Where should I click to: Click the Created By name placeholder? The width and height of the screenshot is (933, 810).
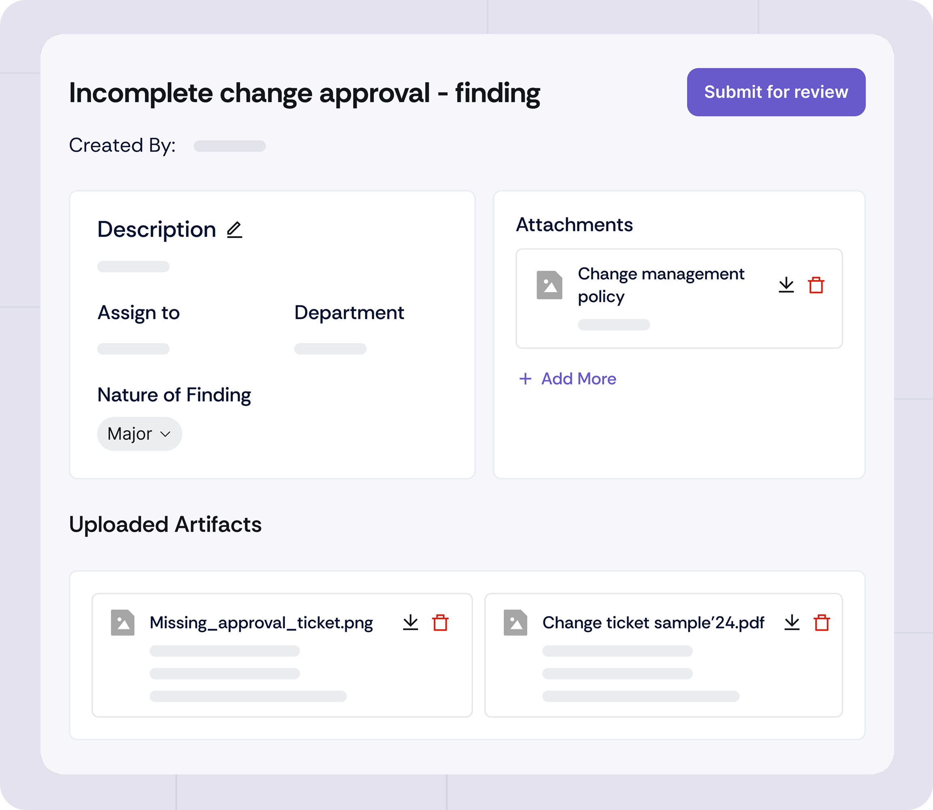[230, 146]
